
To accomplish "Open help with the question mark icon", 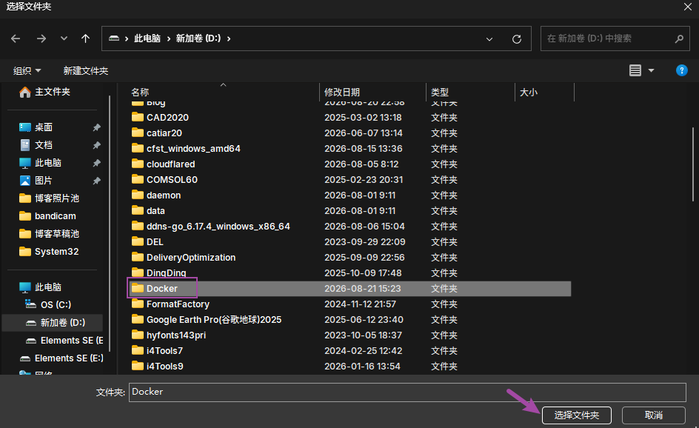I will pyautogui.click(x=682, y=70).
